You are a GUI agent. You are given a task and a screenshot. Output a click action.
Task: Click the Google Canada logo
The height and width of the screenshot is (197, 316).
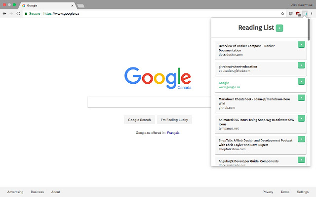coord(158,78)
